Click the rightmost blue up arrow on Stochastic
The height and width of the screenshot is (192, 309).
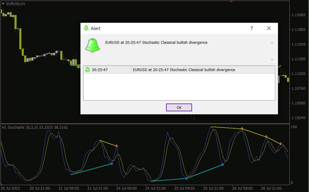[x=223, y=164]
